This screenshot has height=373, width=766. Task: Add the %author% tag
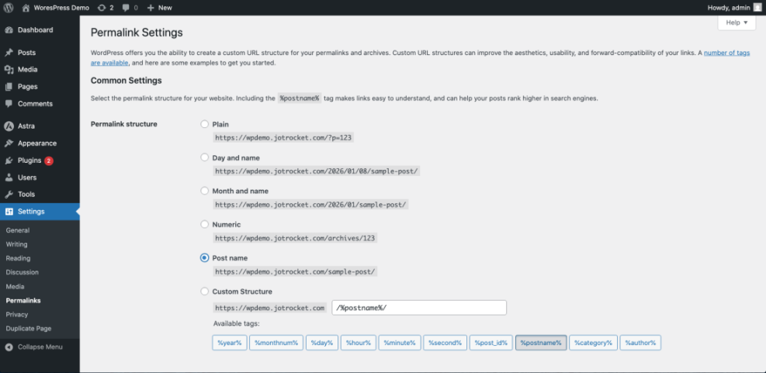(x=640, y=343)
